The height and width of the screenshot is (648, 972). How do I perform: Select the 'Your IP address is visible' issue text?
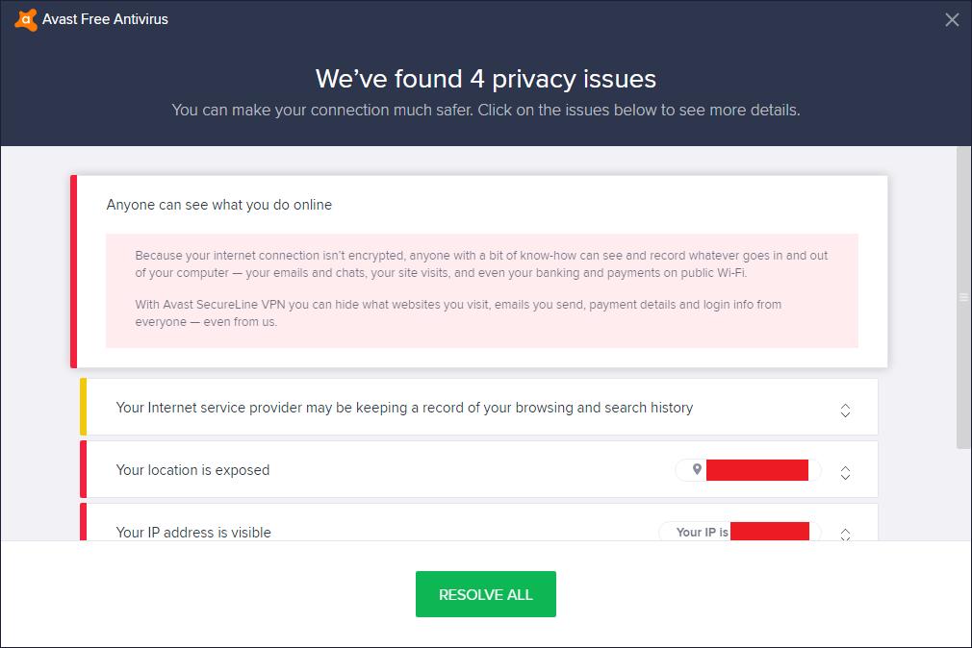point(193,532)
